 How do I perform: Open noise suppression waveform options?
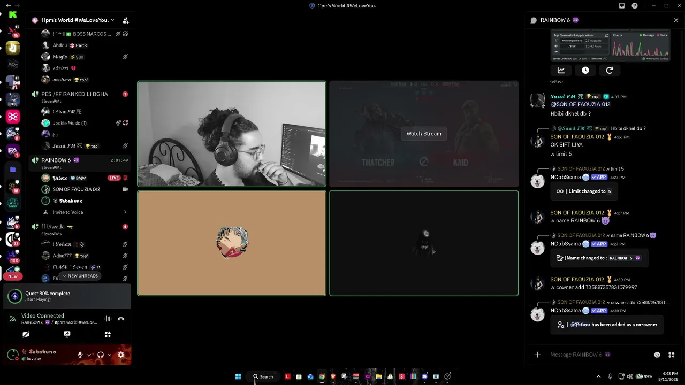(x=108, y=319)
